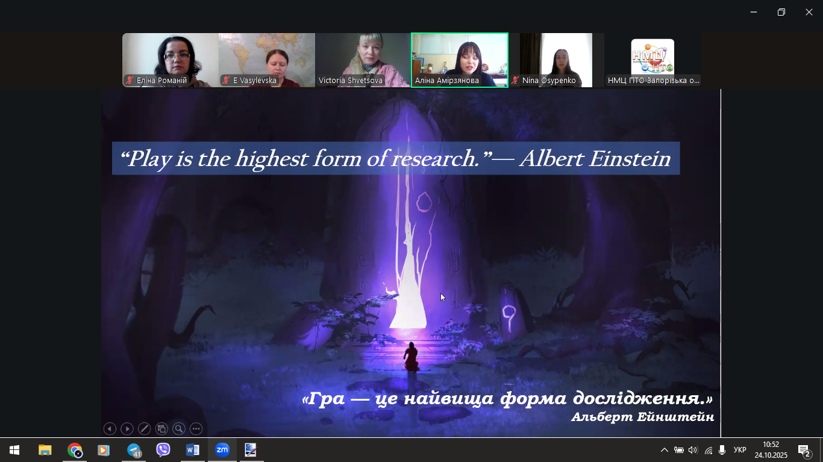
Task: Open Wi-Fi network settings in the tray
Action: 708,450
